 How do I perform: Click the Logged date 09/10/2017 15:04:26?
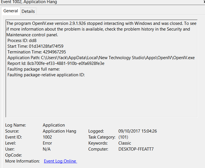137,131
